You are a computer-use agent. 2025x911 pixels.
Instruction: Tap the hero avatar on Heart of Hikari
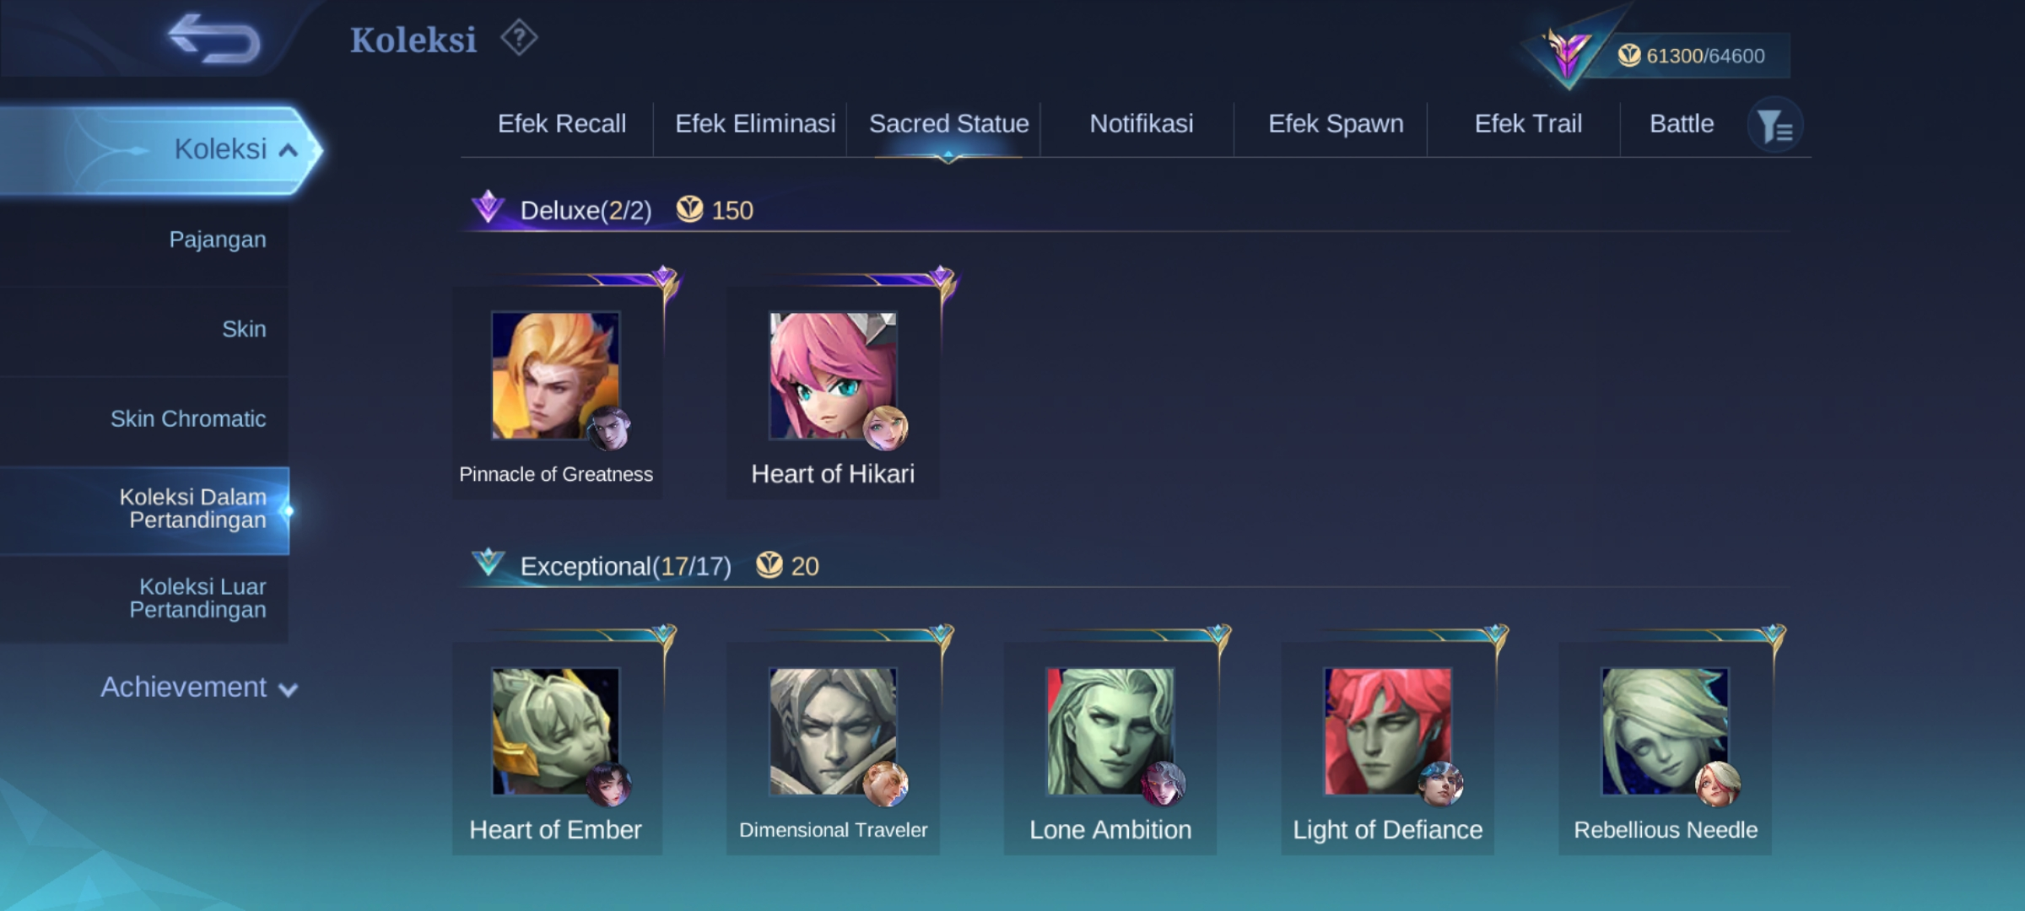click(x=885, y=429)
